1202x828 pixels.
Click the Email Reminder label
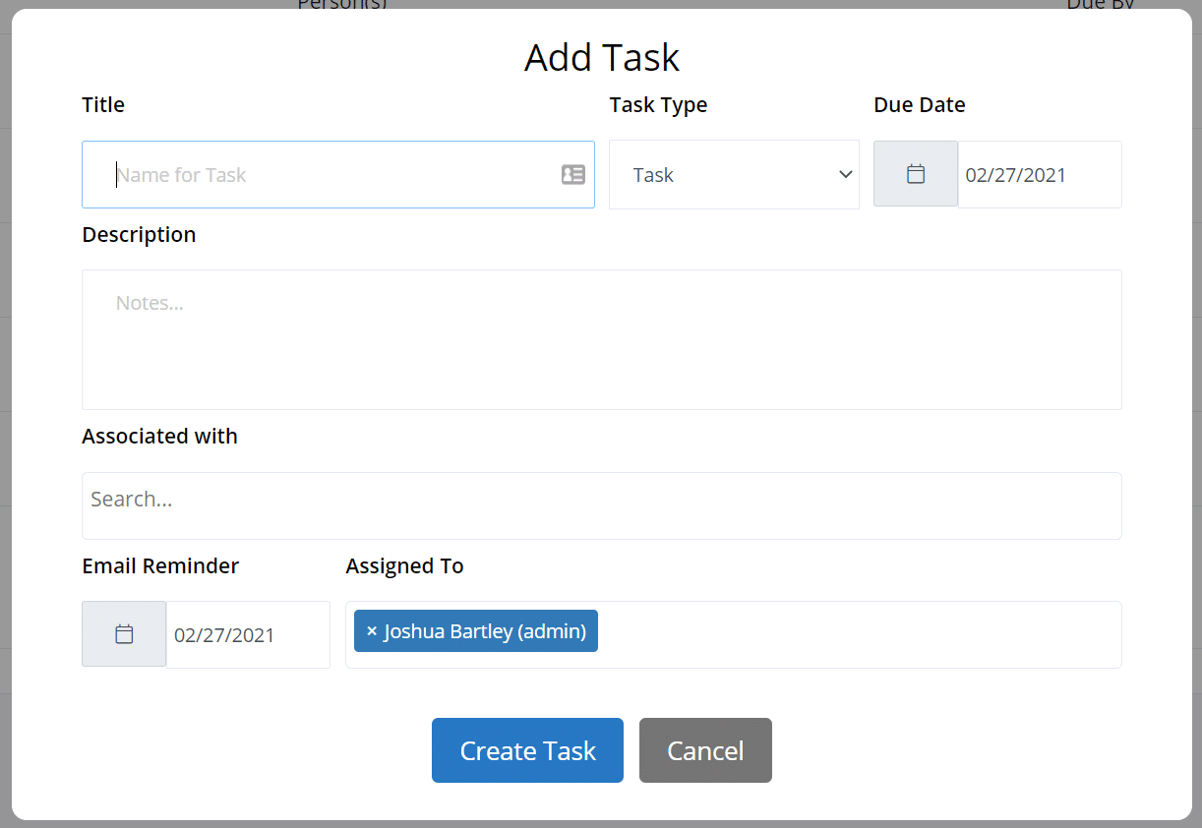click(159, 565)
